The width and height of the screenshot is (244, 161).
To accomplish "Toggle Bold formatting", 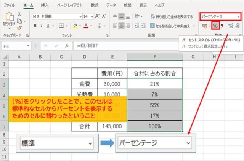I will click(x=35, y=26).
